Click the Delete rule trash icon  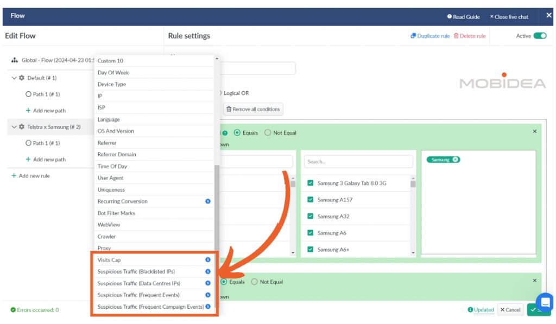(x=456, y=36)
